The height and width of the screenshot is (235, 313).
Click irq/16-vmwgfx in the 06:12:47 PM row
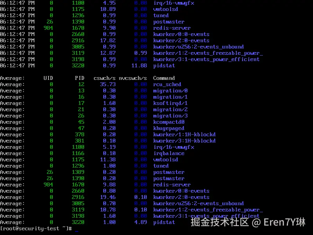(x=173, y=3)
